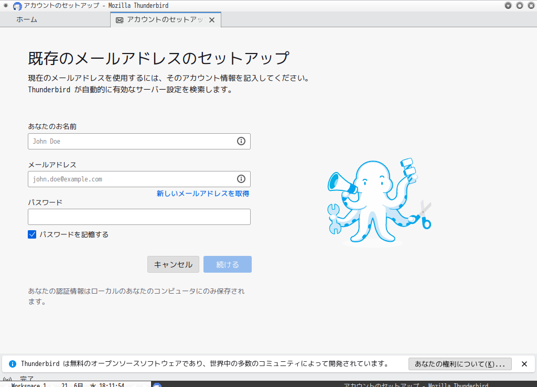Click the connection status icon in the status bar
This screenshot has height=387, width=537.
7,380
